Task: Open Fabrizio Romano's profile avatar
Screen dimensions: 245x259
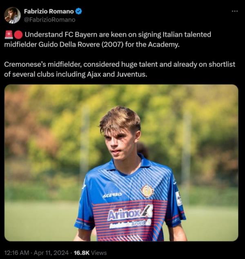Action: click(12, 16)
